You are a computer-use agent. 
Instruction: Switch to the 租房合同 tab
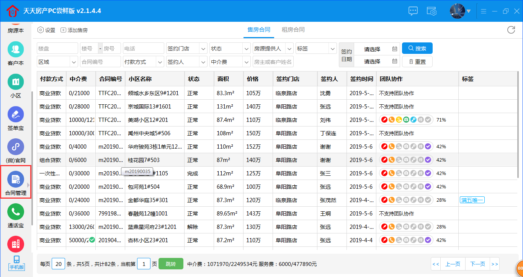click(293, 30)
